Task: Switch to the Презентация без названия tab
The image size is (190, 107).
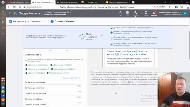Action: (x=117, y=2)
